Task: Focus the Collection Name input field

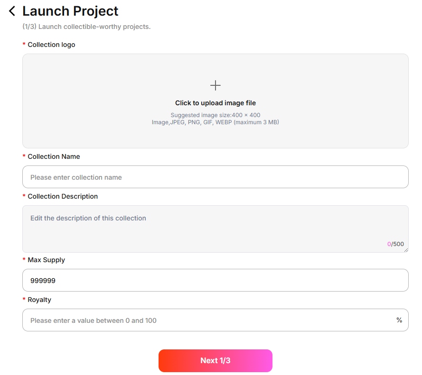Action: (215, 177)
